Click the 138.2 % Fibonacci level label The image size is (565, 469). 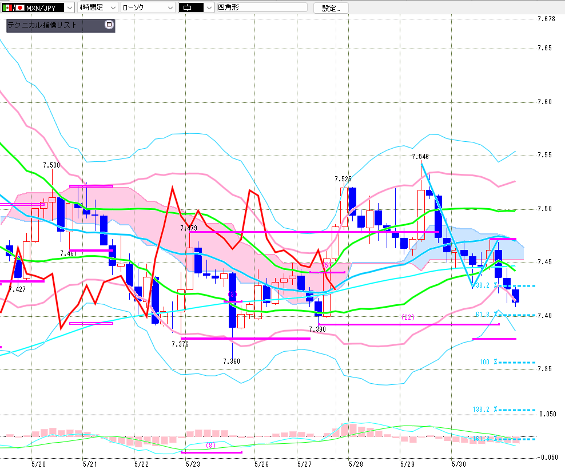tap(485, 410)
